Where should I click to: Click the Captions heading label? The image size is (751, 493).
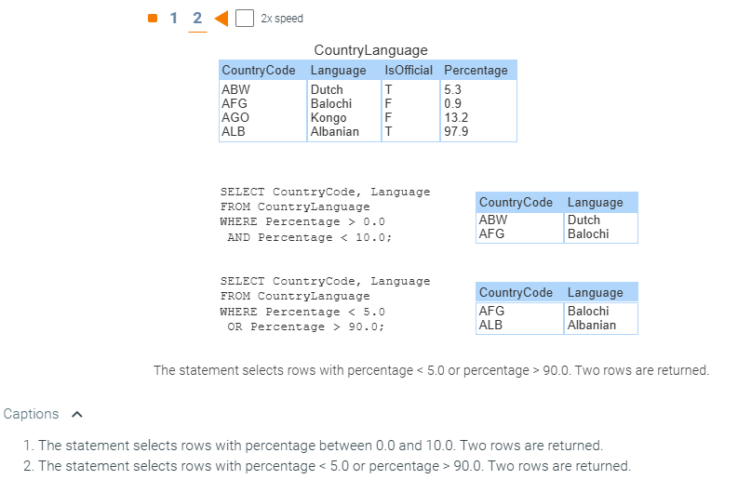pyautogui.click(x=31, y=414)
